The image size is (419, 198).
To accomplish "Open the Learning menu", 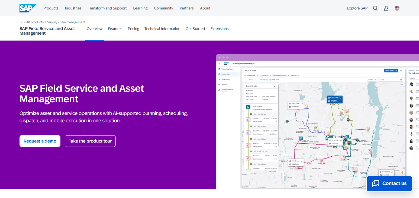I will pos(140,8).
